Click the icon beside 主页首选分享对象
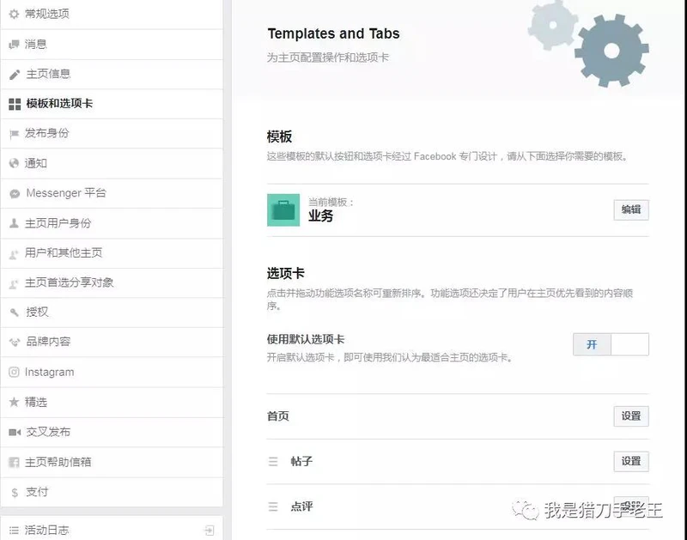Image resolution: width=687 pixels, height=540 pixels. 14,283
